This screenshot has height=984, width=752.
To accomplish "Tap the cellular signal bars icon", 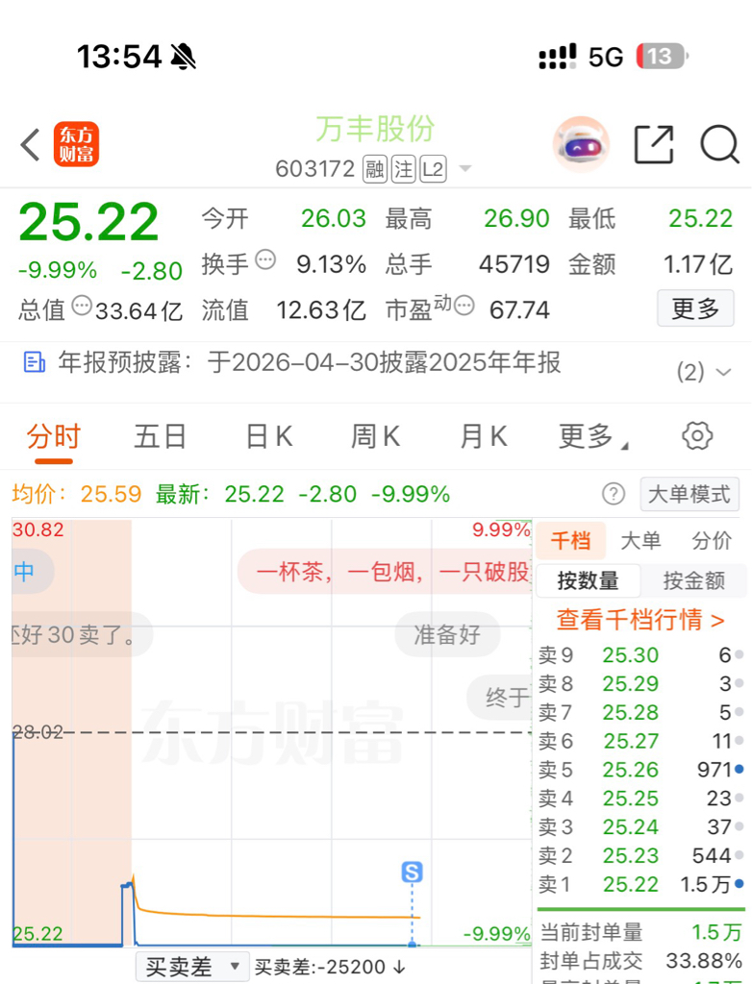I will (x=557, y=57).
